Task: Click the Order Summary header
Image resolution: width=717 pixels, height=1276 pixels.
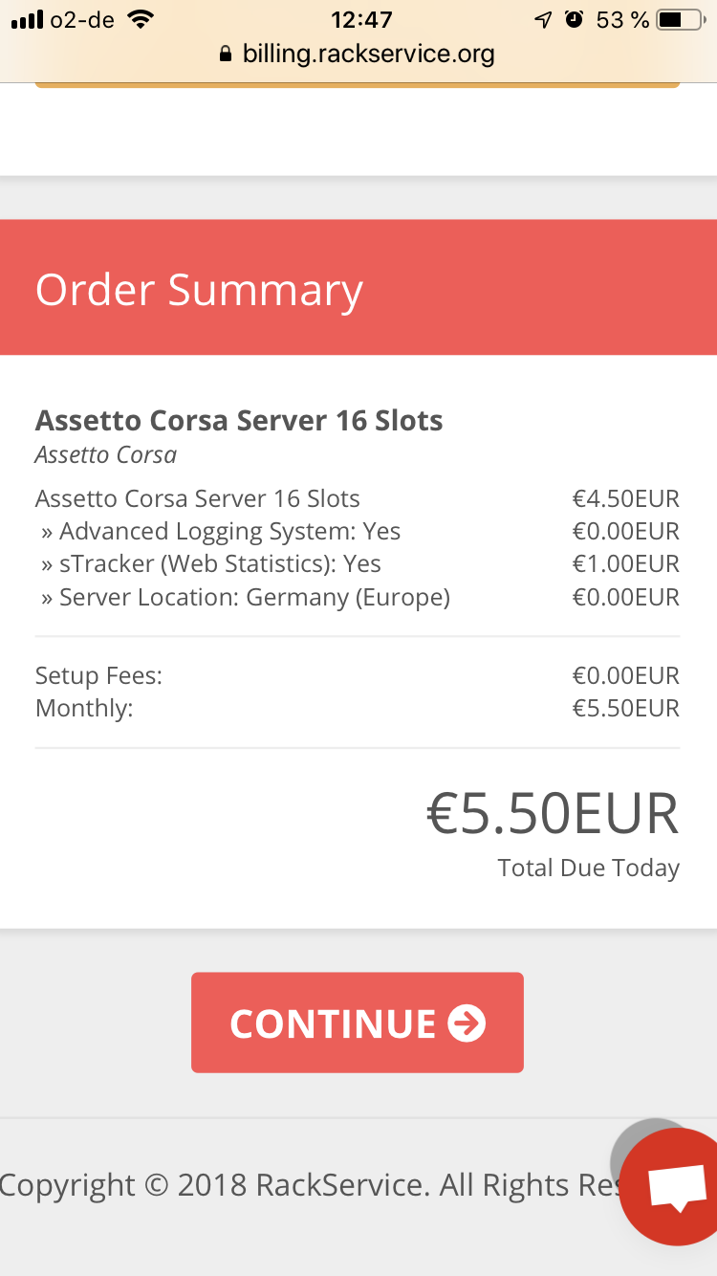Action: [x=199, y=289]
